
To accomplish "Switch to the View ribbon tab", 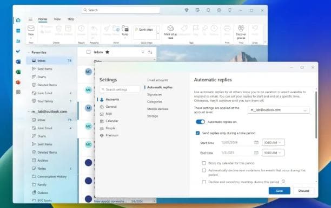I will [x=57, y=19].
